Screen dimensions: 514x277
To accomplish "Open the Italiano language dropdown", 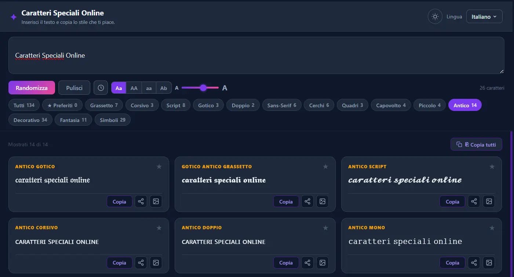I will coord(484,17).
